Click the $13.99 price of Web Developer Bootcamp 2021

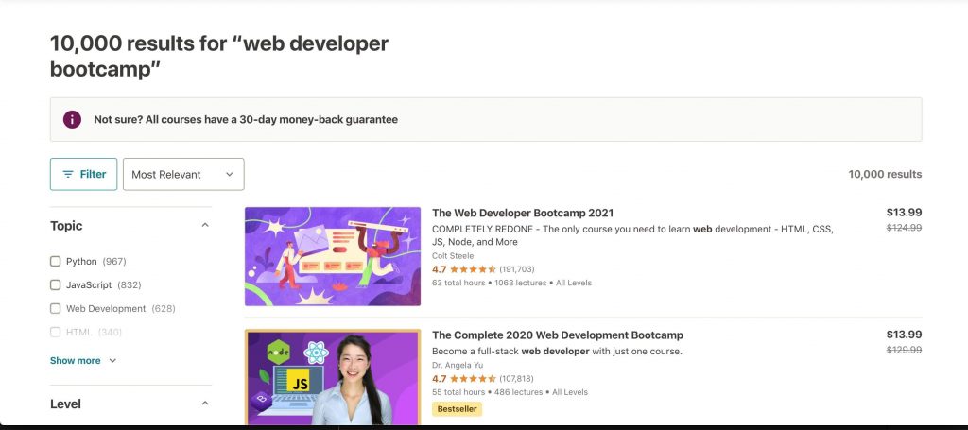[904, 213]
